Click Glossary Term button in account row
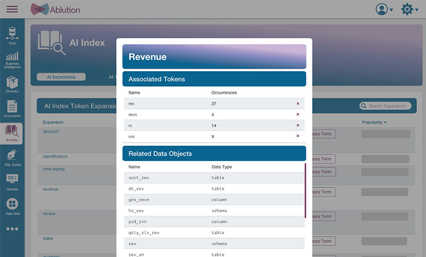 (324, 134)
